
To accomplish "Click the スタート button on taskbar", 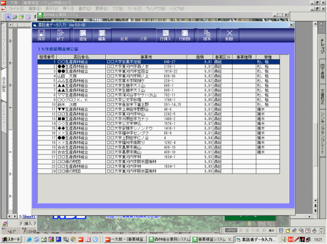I will pyautogui.click(x=11, y=239).
